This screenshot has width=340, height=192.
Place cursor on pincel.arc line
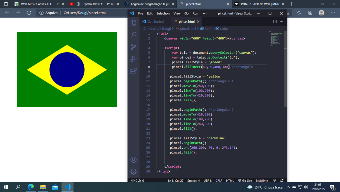click(203, 147)
